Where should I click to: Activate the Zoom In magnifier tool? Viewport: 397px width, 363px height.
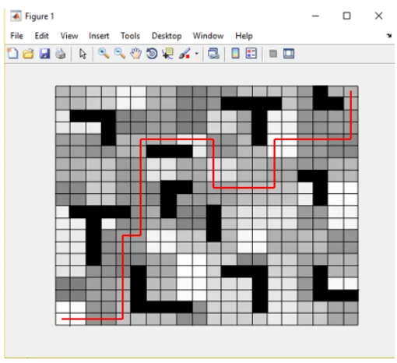click(x=104, y=54)
